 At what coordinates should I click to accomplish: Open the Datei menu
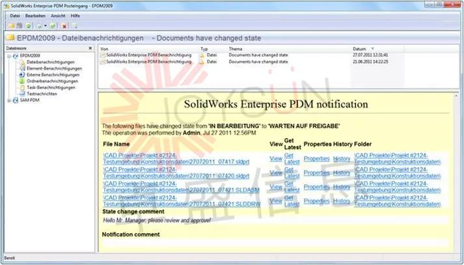coord(15,14)
